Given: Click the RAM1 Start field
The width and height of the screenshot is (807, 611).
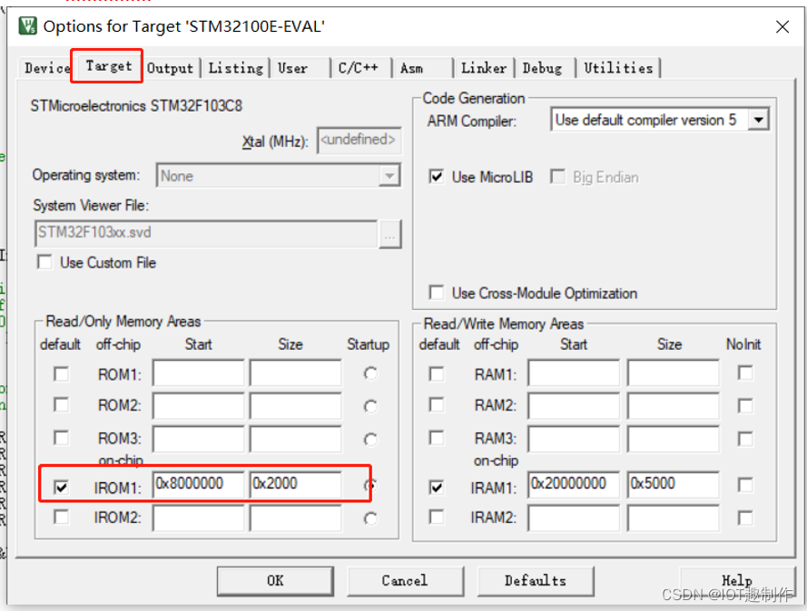Looking at the screenshot, I should [574, 373].
